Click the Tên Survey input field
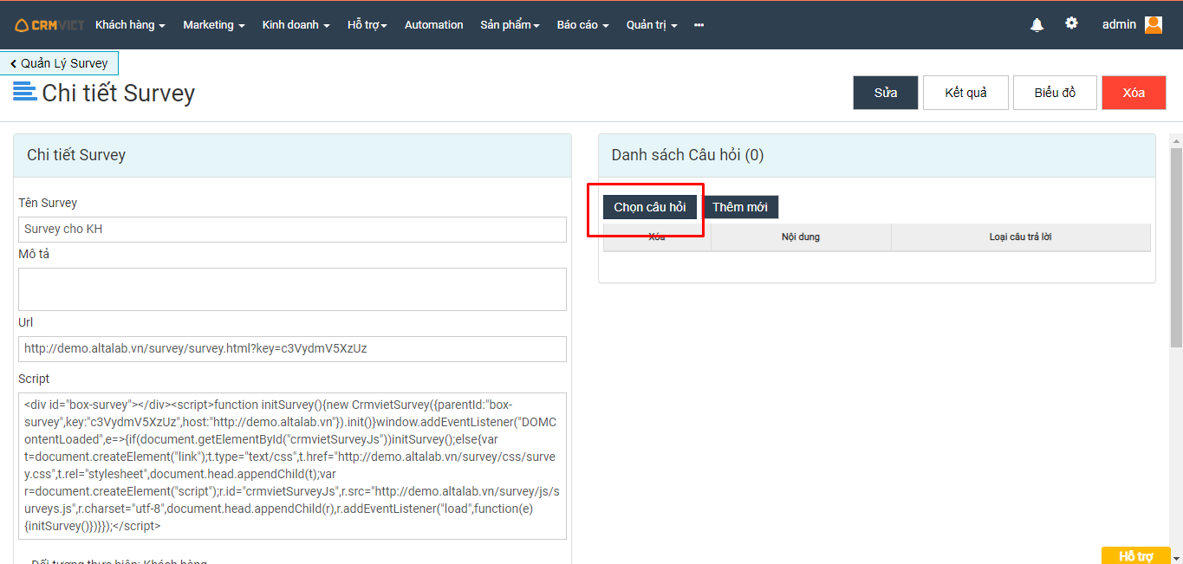 point(292,230)
